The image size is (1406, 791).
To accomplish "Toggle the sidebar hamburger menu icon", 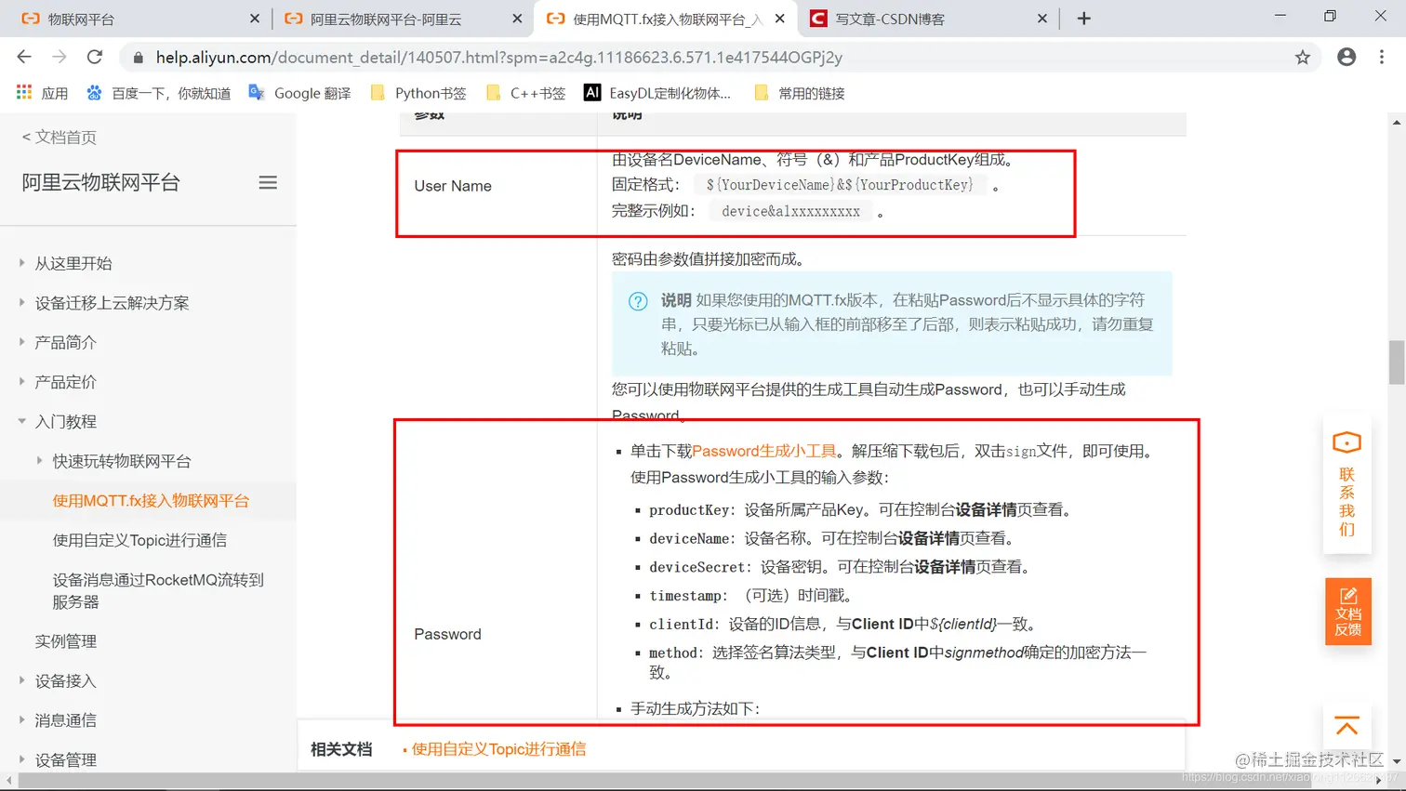I will [268, 182].
